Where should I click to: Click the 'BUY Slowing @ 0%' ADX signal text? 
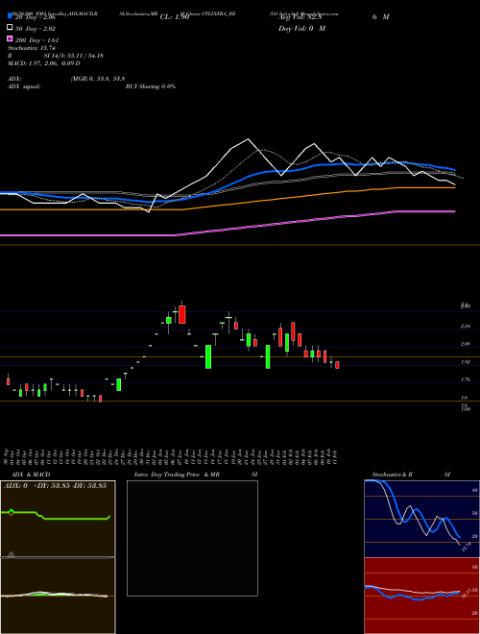151,86
